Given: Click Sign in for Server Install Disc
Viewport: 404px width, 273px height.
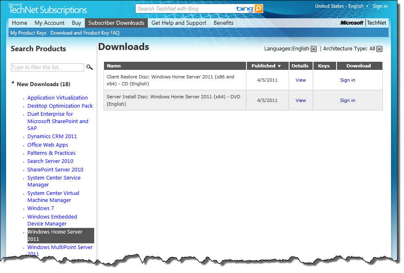Looking at the screenshot, I should [347, 100].
